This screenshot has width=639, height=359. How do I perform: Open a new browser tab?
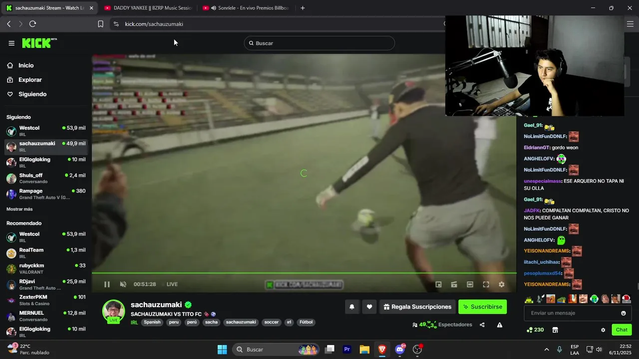coord(303,8)
